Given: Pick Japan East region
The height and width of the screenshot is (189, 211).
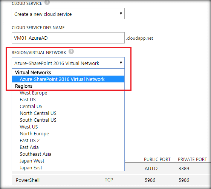Looking at the screenshot, I should 68,168.
